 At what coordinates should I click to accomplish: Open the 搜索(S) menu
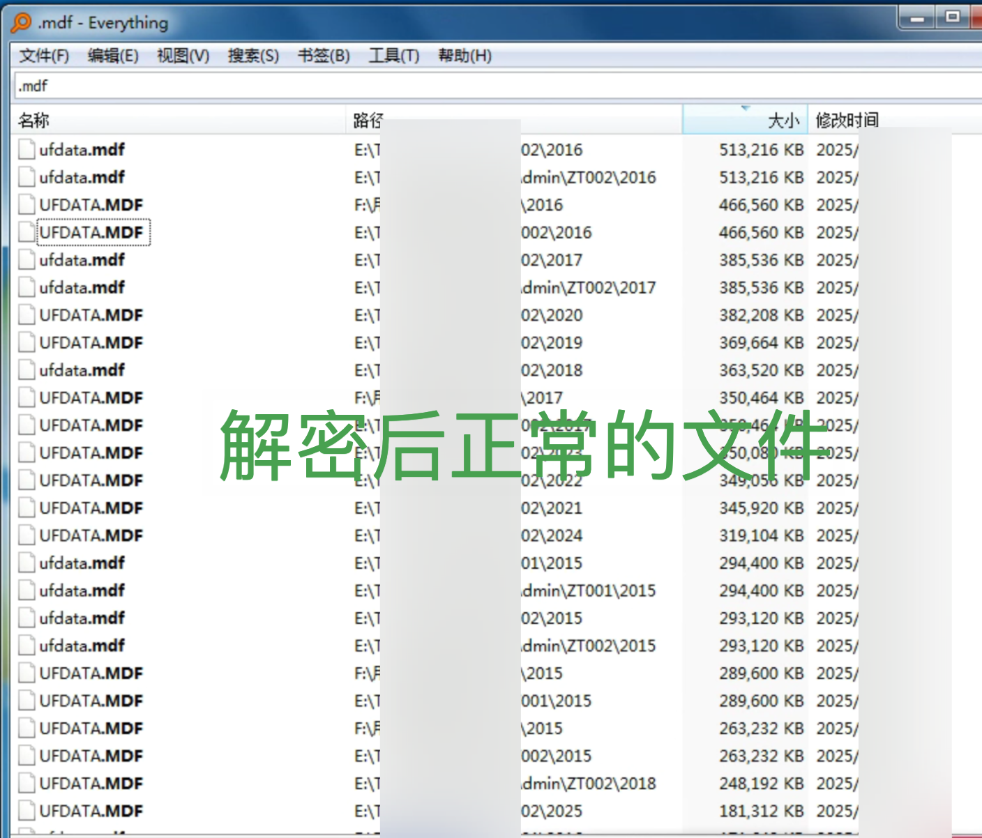(253, 56)
